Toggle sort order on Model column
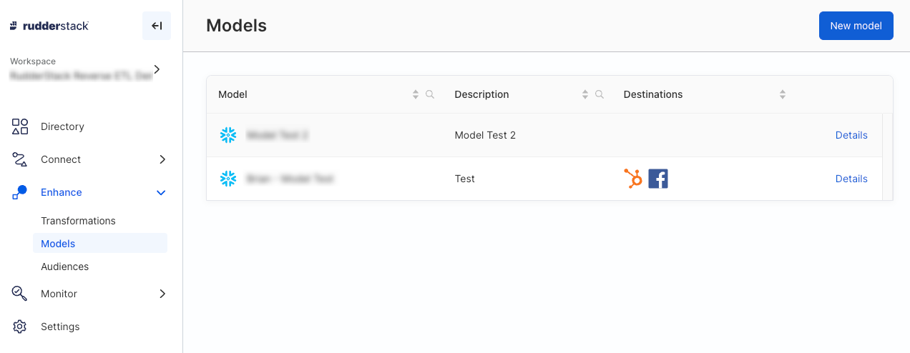910x353 pixels. (416, 94)
